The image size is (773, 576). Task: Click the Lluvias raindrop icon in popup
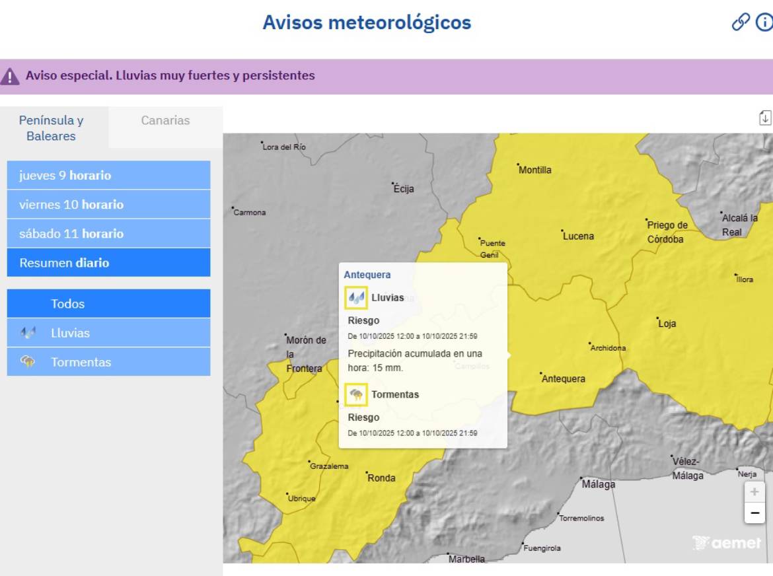356,298
